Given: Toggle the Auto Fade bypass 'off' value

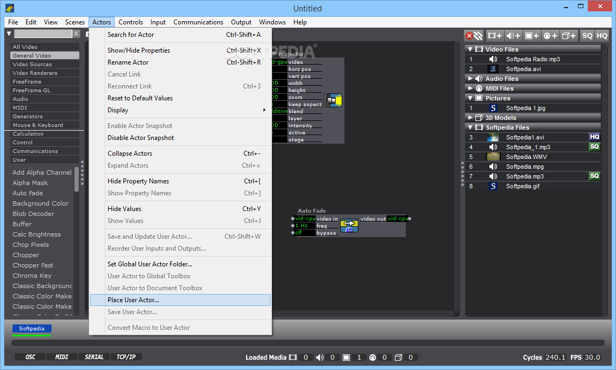Looking at the screenshot, I should [x=305, y=233].
